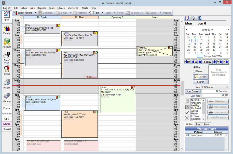
Task: Click the checkmark set complete icon
Action: pos(187,112)
